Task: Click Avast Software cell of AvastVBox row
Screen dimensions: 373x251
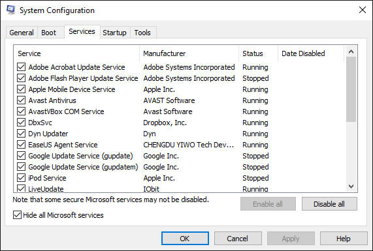Action: click(168, 111)
